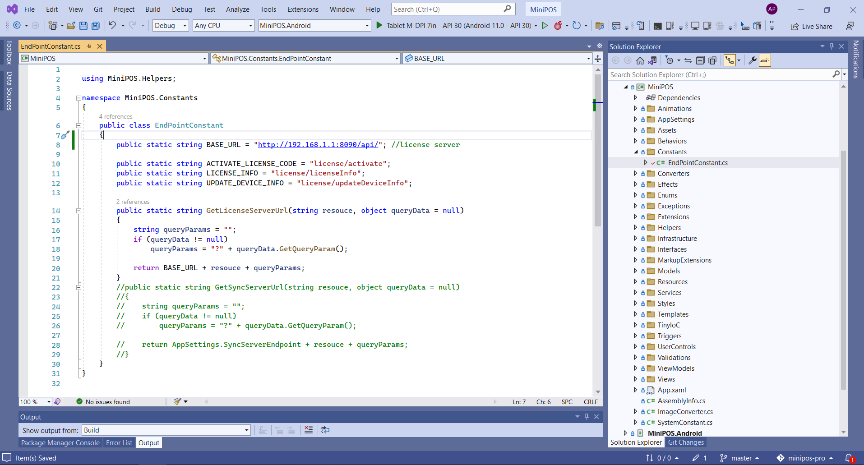The image size is (864, 465).
Task: Open the Developer terminal icon in the toolbar
Action: (658, 26)
